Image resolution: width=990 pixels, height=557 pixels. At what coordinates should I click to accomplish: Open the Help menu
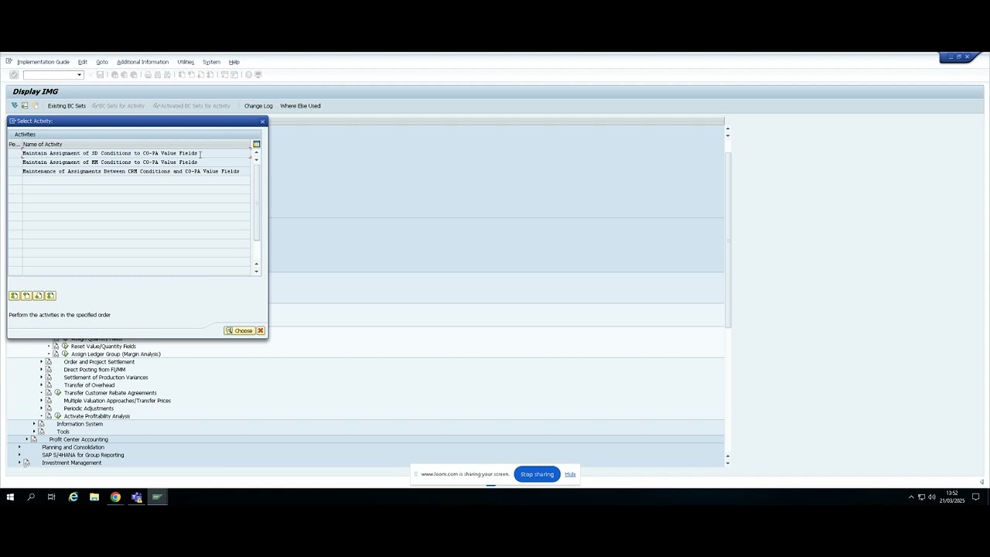[x=234, y=62]
